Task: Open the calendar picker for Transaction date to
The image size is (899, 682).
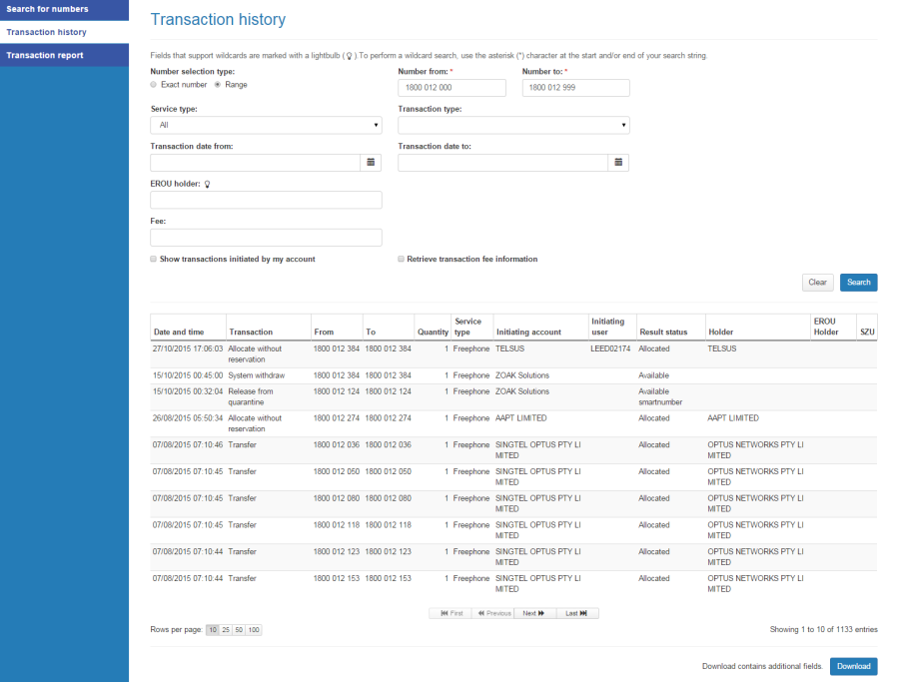Action: click(618, 163)
